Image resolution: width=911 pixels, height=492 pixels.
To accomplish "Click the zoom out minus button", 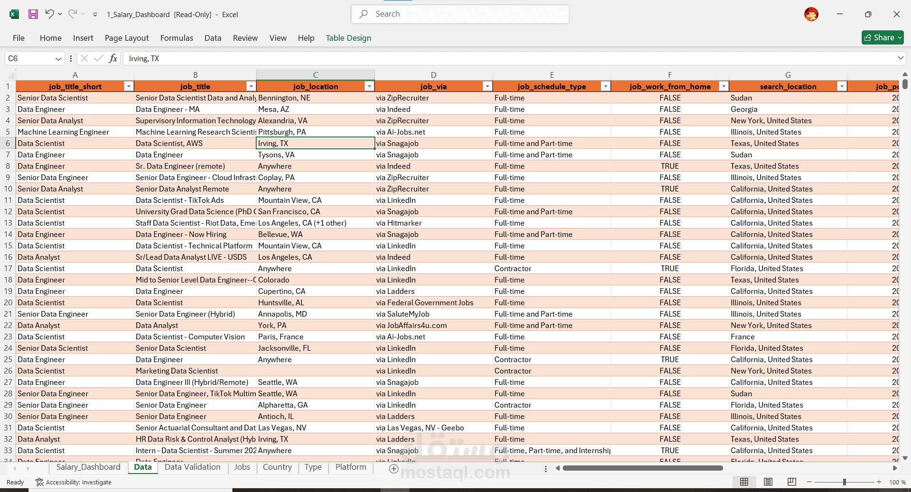I will coord(809,482).
